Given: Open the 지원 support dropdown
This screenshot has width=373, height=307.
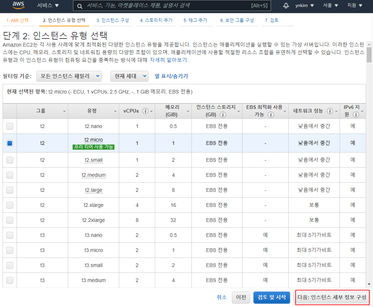Looking at the screenshot, I should point(355,5).
